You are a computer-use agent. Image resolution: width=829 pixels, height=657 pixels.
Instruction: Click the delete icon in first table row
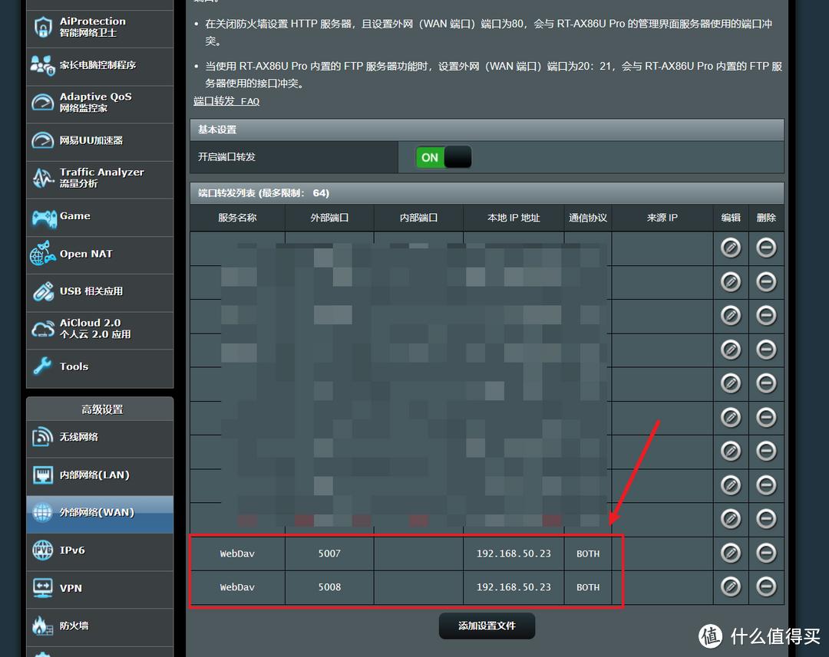pyautogui.click(x=766, y=248)
